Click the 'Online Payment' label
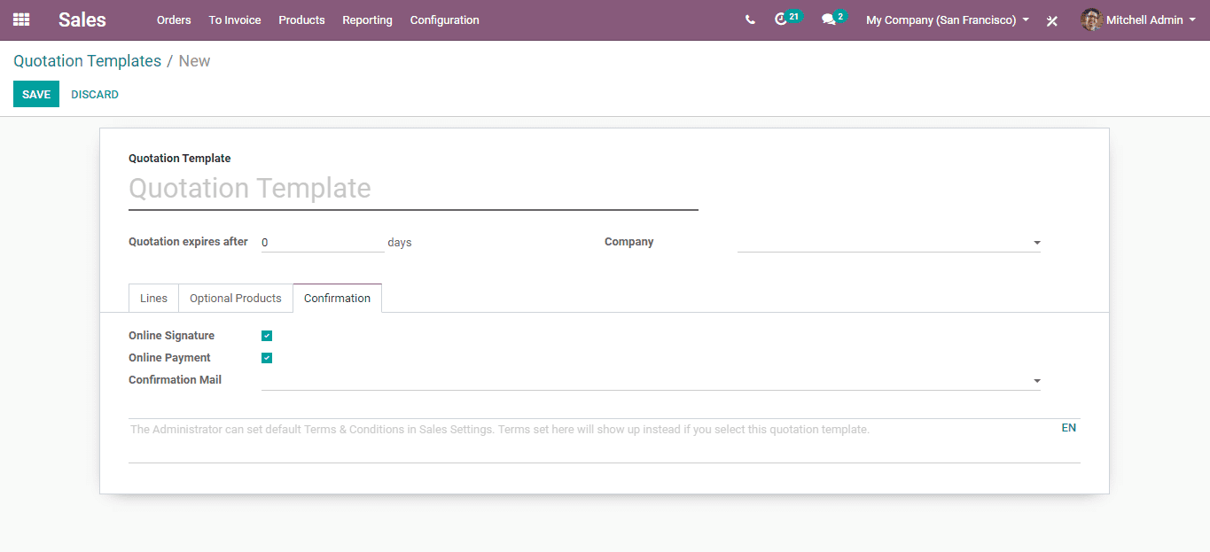Viewport: 1210px width, 552px height. tap(169, 358)
